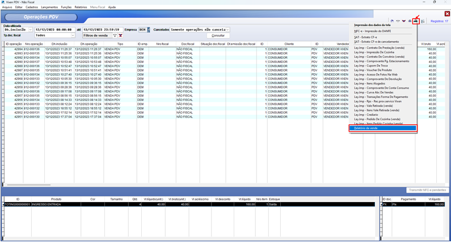Select operation row 42994 in the grid
The width and height of the screenshot is (451, 243).
coord(57,49)
